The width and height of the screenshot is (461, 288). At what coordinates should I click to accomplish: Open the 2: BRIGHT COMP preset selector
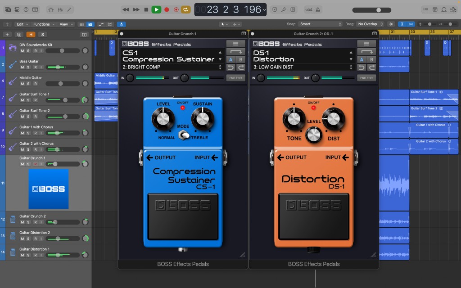[171, 67]
